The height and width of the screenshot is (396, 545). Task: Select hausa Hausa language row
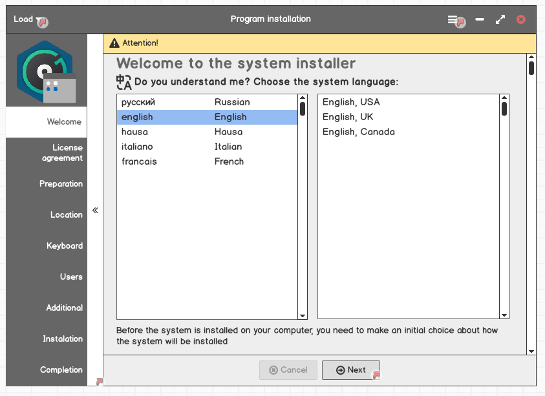(x=207, y=132)
